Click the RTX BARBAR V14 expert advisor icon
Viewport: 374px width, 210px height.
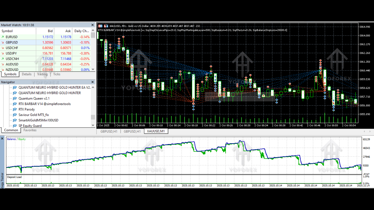tap(15, 104)
